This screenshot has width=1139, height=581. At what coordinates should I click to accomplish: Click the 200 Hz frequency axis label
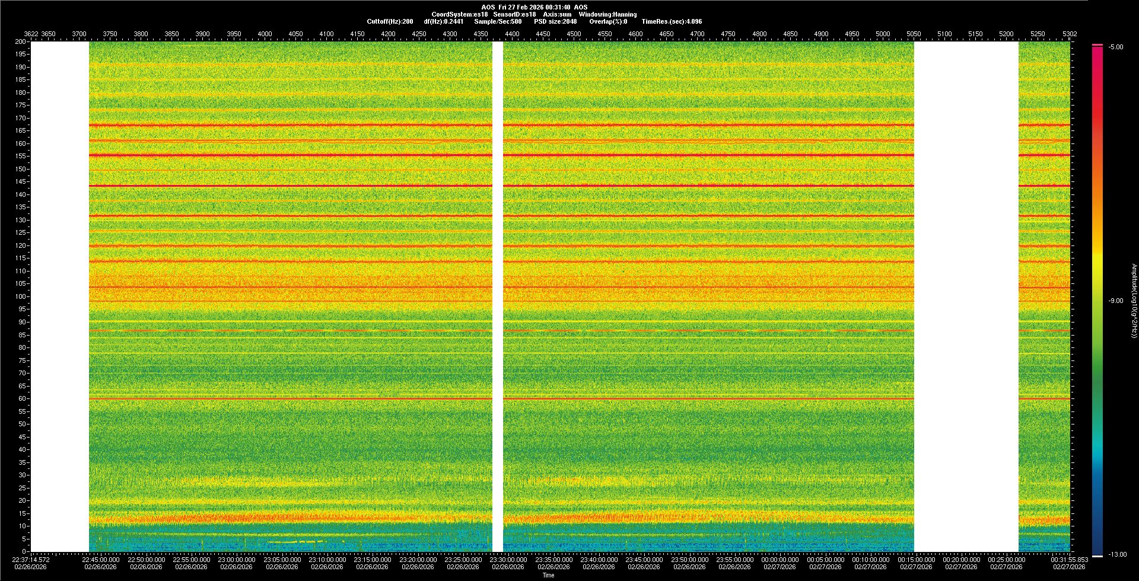click(21, 41)
